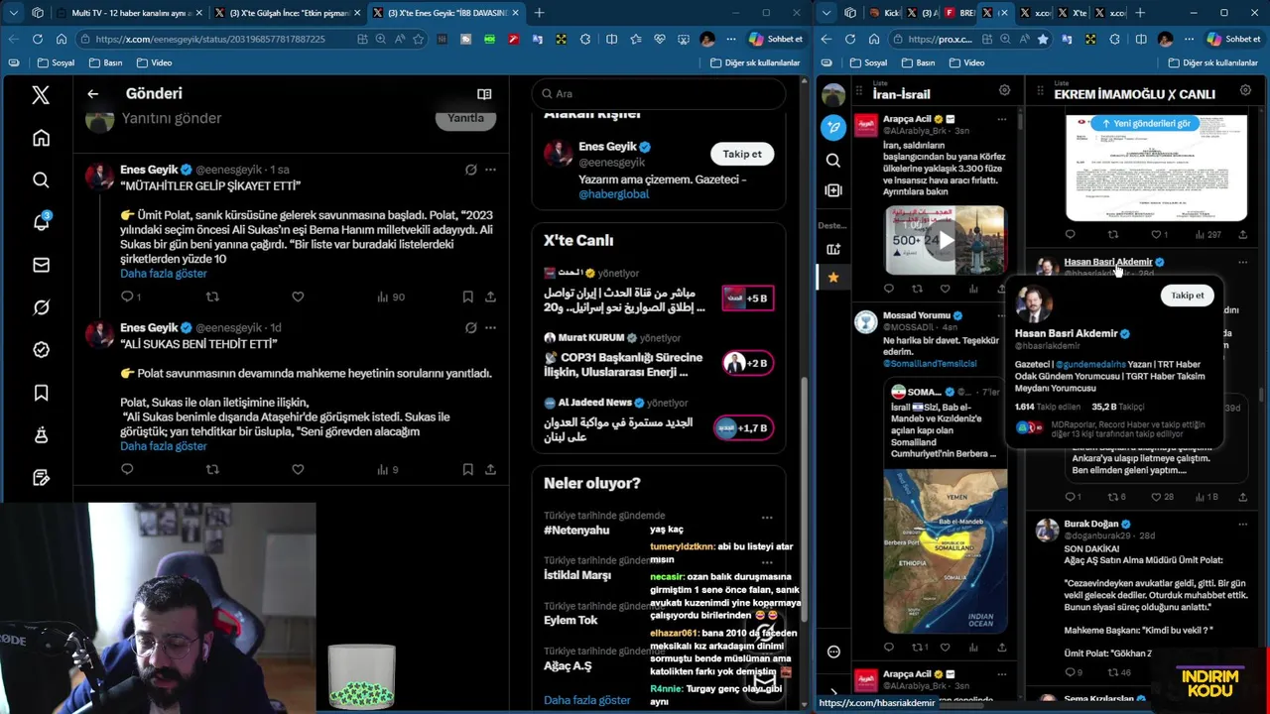Open search in X Pro sidebar
The height and width of the screenshot is (714, 1270).
pyautogui.click(x=833, y=160)
